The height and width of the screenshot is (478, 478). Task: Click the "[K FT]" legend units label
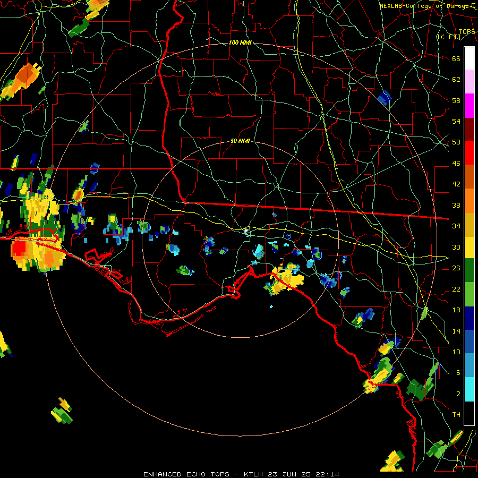449,37
